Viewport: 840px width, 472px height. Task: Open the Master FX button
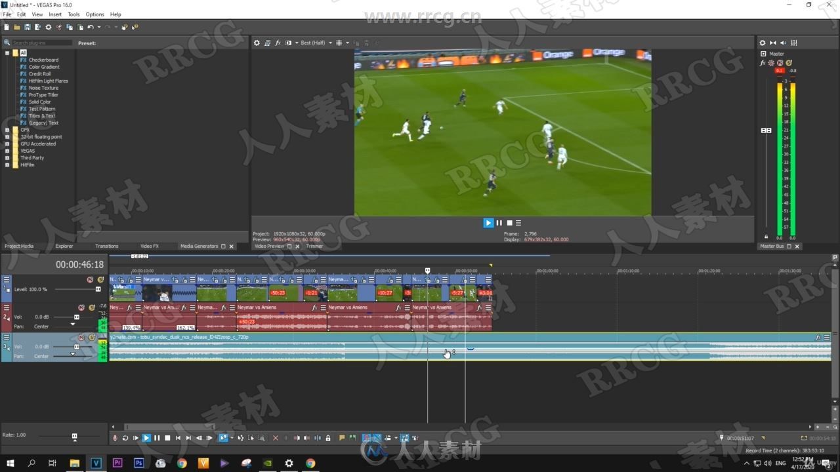tap(763, 63)
